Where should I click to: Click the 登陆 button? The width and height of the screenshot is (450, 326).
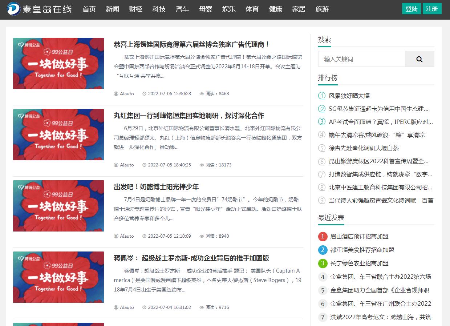click(412, 9)
